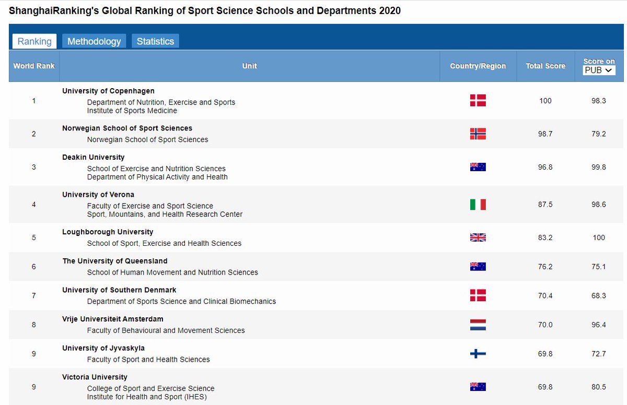627x405 pixels.
Task: Click PUB score 98.3 for Copenhagen
Action: (599, 101)
